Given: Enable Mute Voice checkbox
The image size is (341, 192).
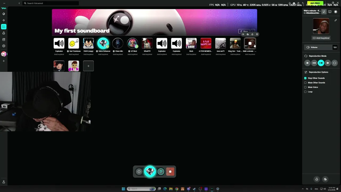Looking at the screenshot, I should click(x=305, y=87).
